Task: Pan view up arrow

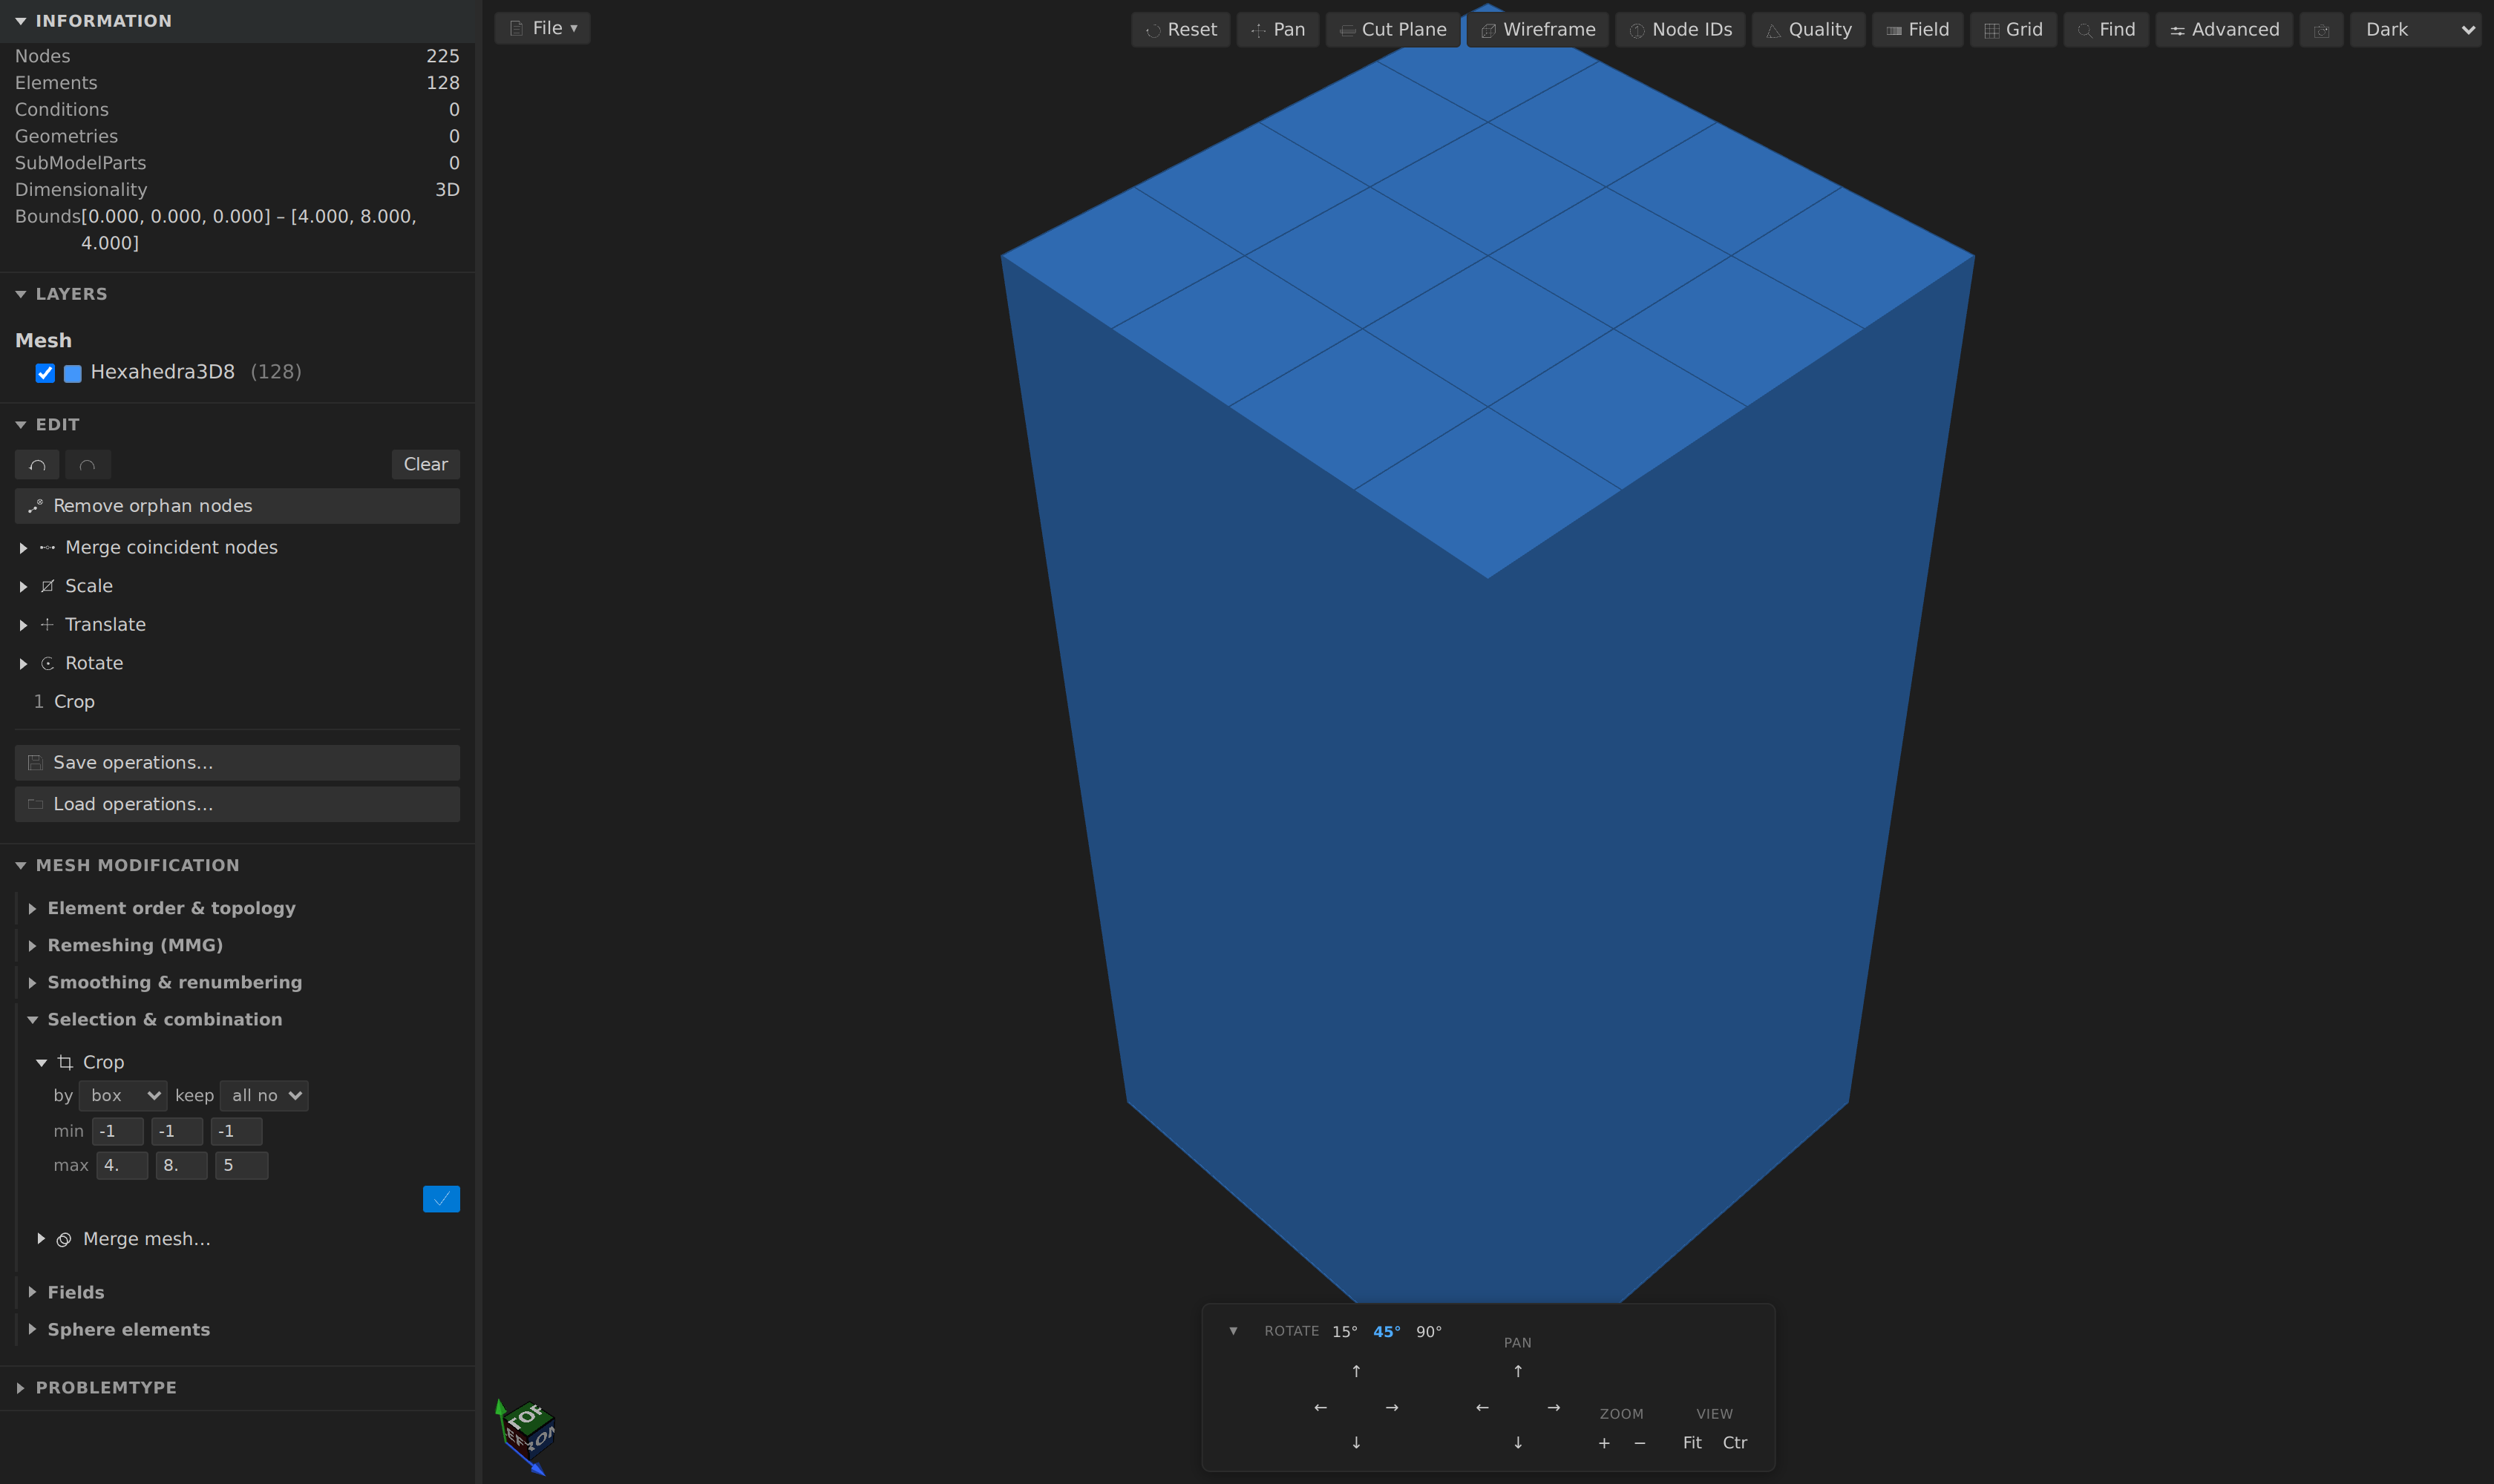Action: tap(1518, 1371)
